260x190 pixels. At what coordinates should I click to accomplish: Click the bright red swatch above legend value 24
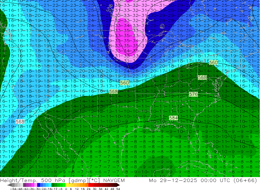(x=90, y=185)
